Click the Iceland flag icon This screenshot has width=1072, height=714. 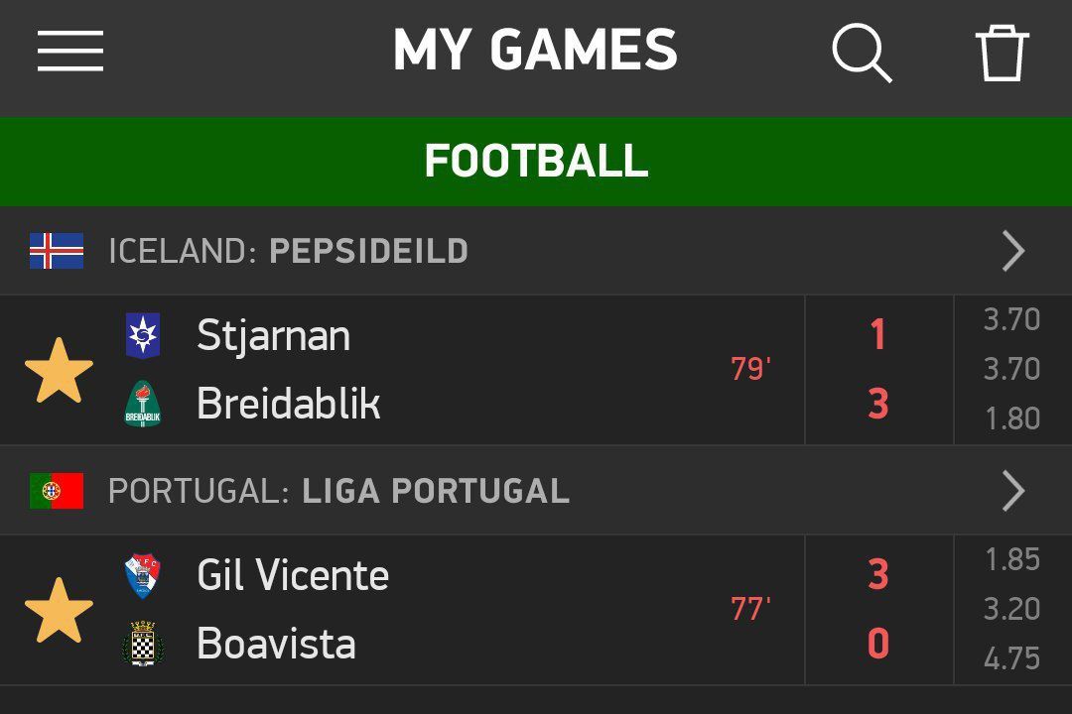tap(57, 251)
